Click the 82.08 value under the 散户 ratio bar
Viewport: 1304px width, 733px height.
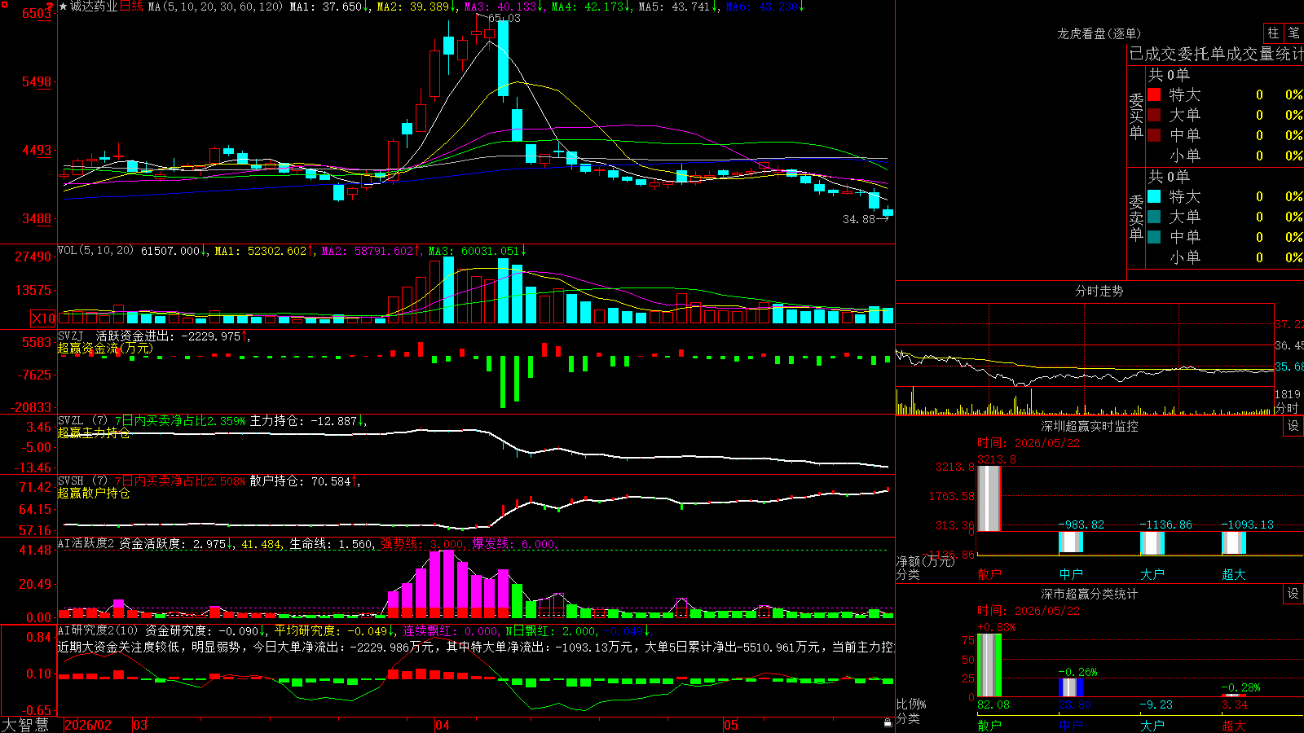[993, 705]
